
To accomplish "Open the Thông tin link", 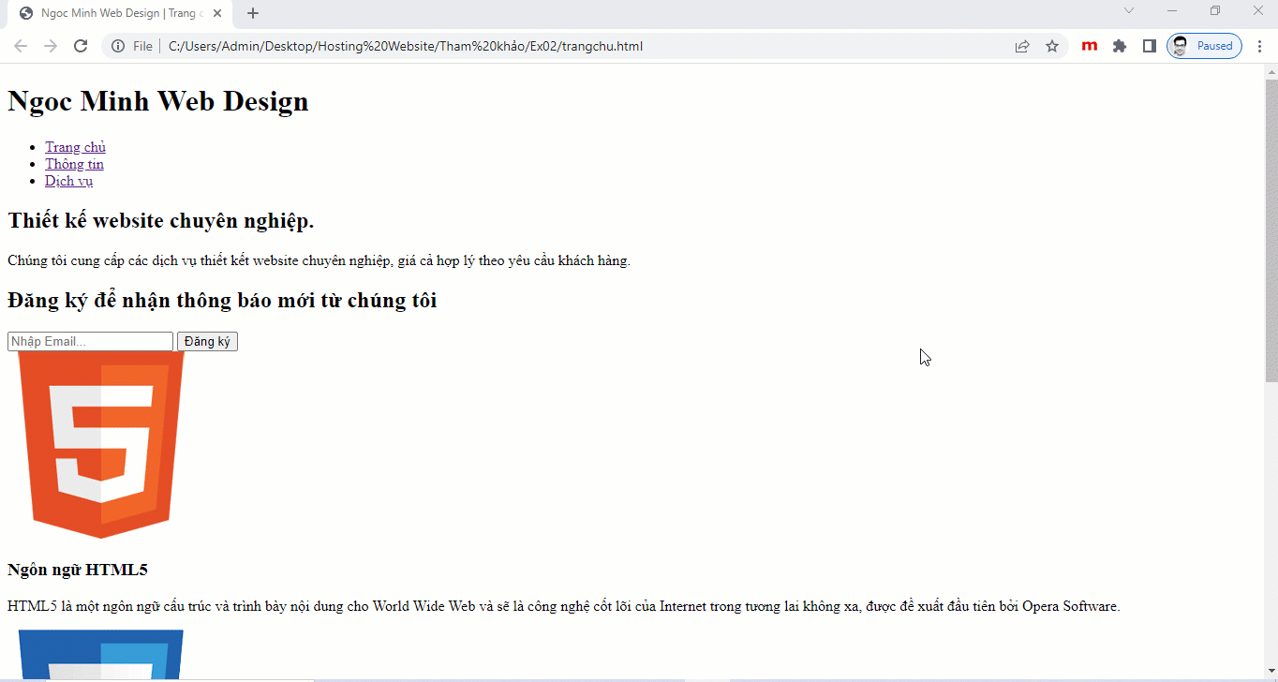I will coord(74,164).
